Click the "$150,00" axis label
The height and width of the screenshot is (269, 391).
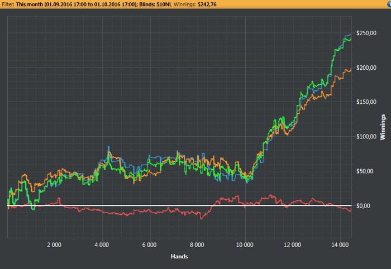(366, 102)
